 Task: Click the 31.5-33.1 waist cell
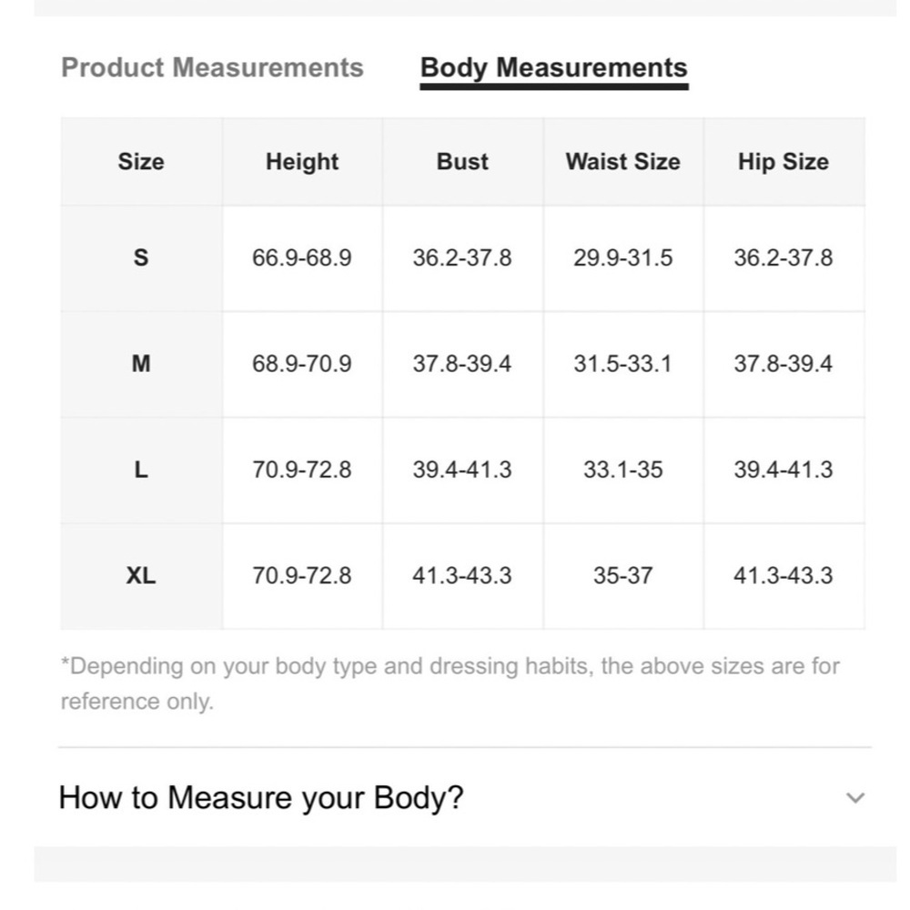(623, 364)
